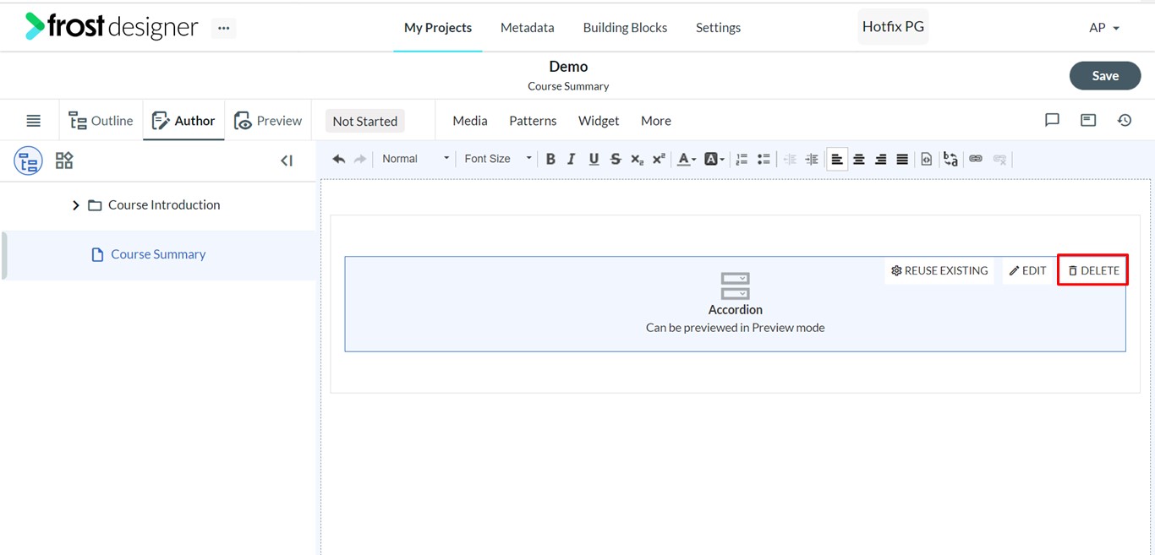Image resolution: width=1155 pixels, height=555 pixels.
Task: Open the Font Size dropdown
Action: coord(498,159)
